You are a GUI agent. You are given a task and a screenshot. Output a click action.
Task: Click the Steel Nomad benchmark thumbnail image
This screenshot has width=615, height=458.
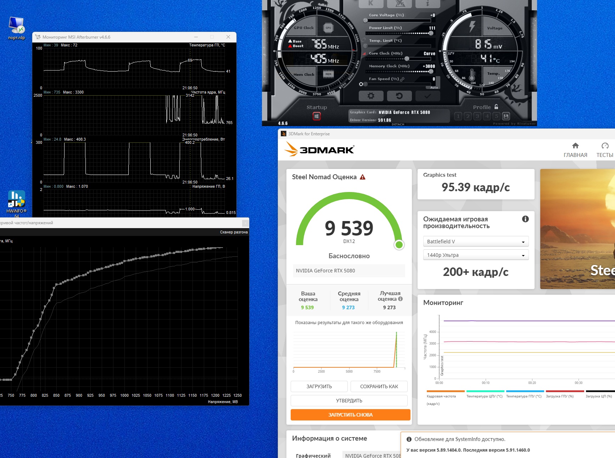(x=577, y=229)
